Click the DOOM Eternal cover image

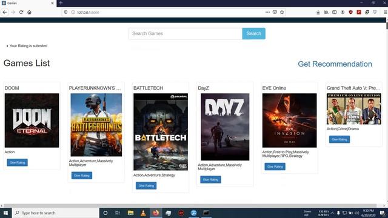(x=32, y=121)
